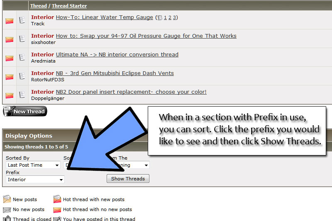Viewport: 332px width, 221px height.
Task: Go to page 3 of Linear Water Temp Gauge thread
Action: click(175, 17)
